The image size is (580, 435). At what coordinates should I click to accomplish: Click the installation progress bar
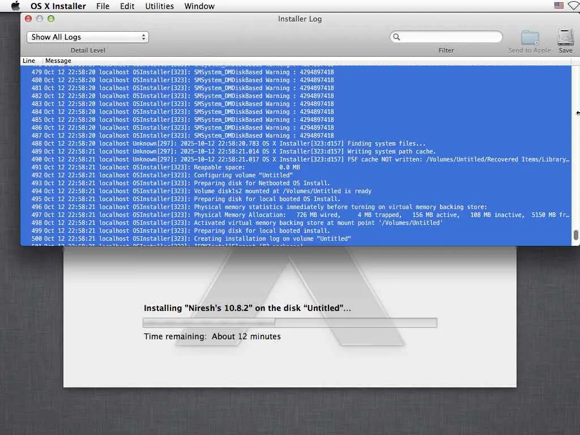click(x=289, y=322)
